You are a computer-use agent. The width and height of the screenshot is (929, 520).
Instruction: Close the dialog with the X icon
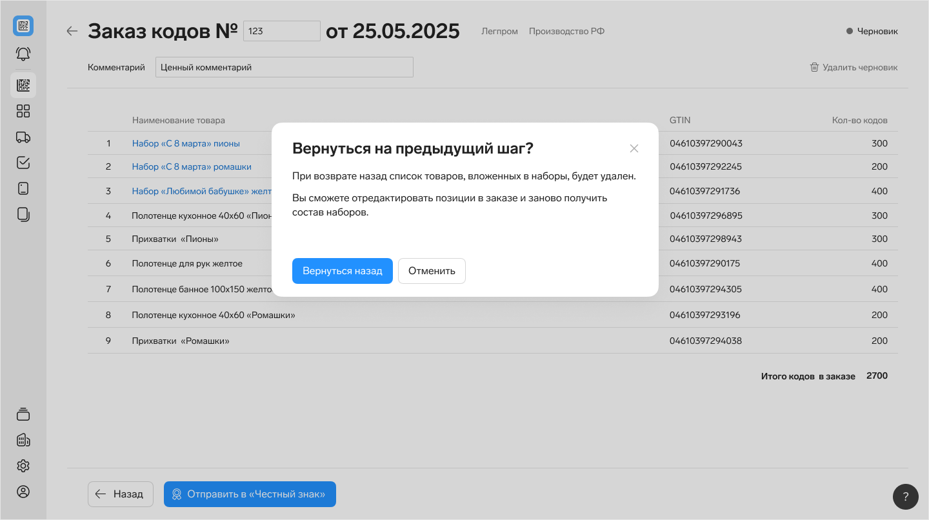pyautogui.click(x=634, y=148)
